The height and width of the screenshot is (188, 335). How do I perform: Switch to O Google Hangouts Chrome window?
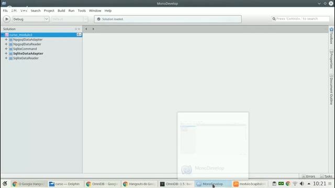click(x=29, y=184)
